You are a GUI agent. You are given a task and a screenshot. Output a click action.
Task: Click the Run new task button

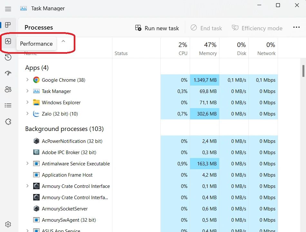tap(157, 28)
